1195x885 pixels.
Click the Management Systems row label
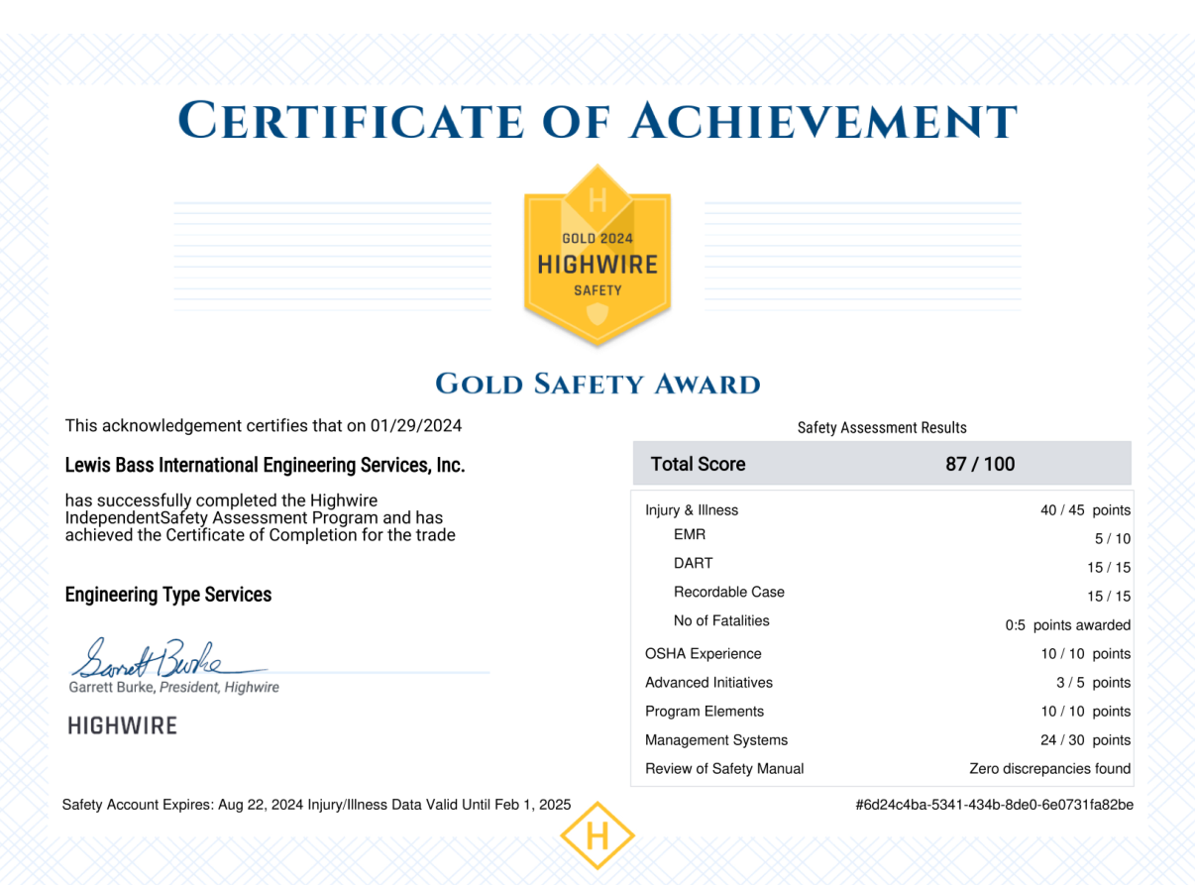pos(716,740)
